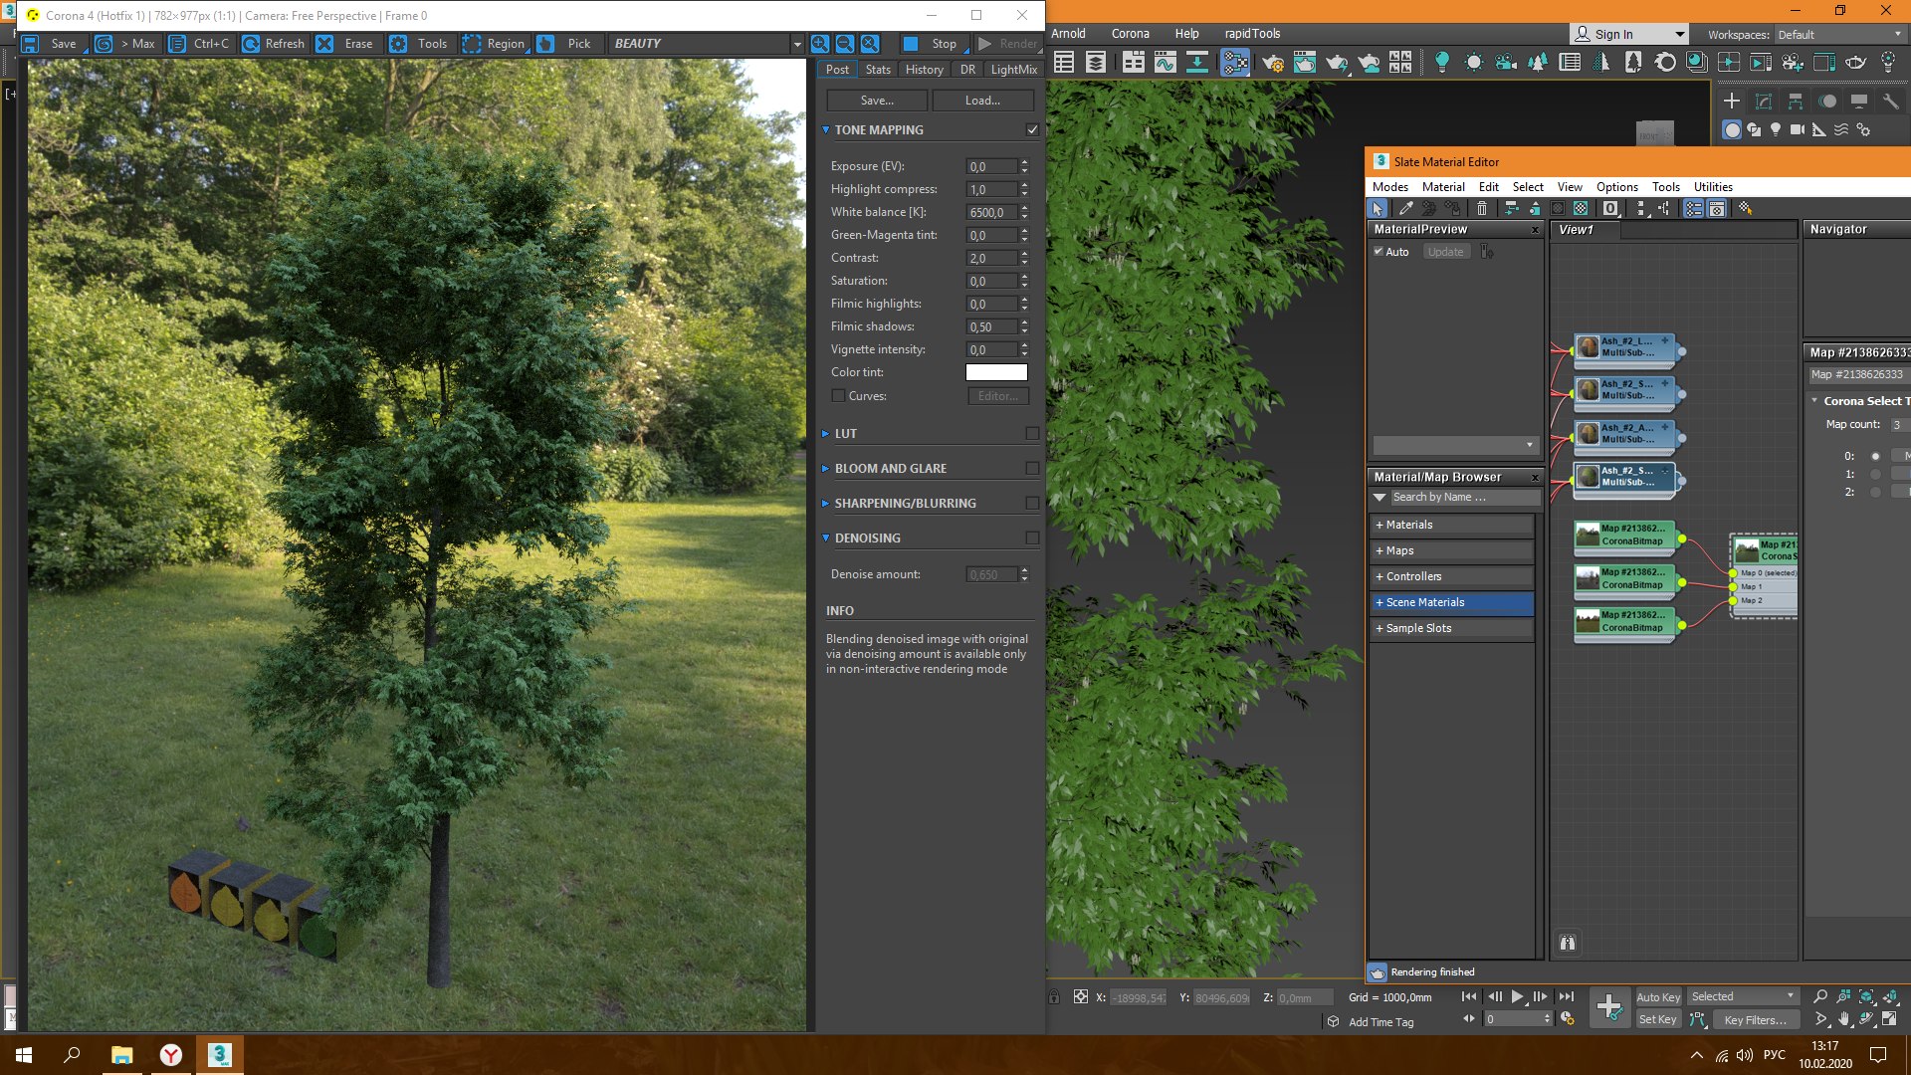Enable Sharpening/Blurring checkbox

pos(1032,504)
